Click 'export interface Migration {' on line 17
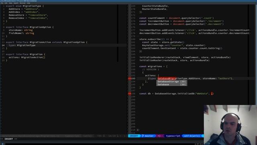Image resolution: width=257 pixels, height=145 pixels. (25, 54)
